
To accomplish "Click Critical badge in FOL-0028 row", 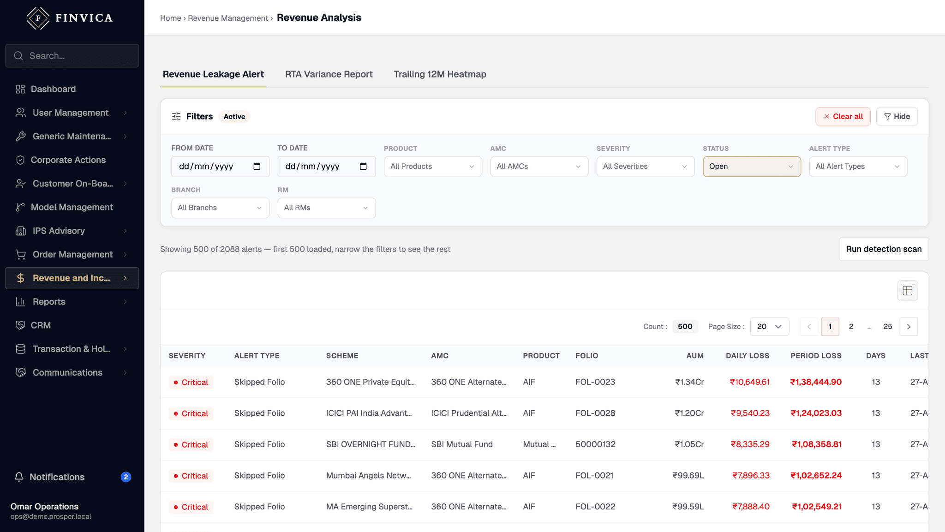I will tap(191, 413).
